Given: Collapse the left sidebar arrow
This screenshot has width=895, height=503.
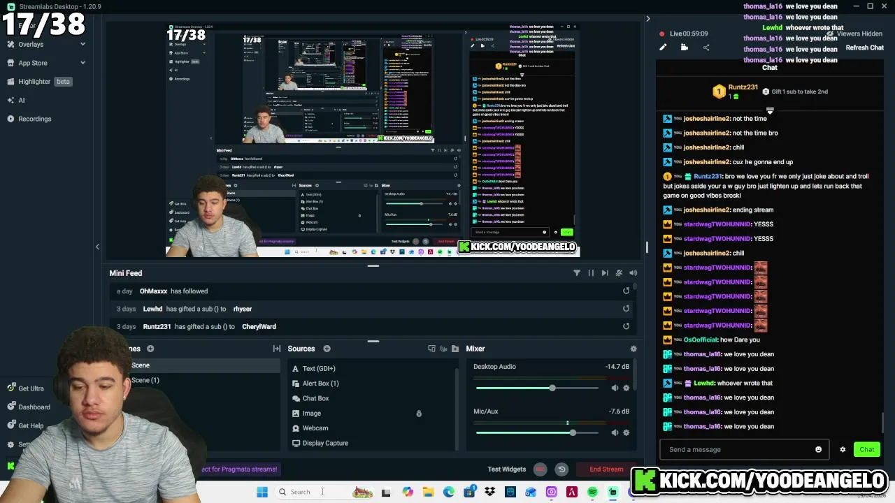Looking at the screenshot, I should (x=97, y=247).
